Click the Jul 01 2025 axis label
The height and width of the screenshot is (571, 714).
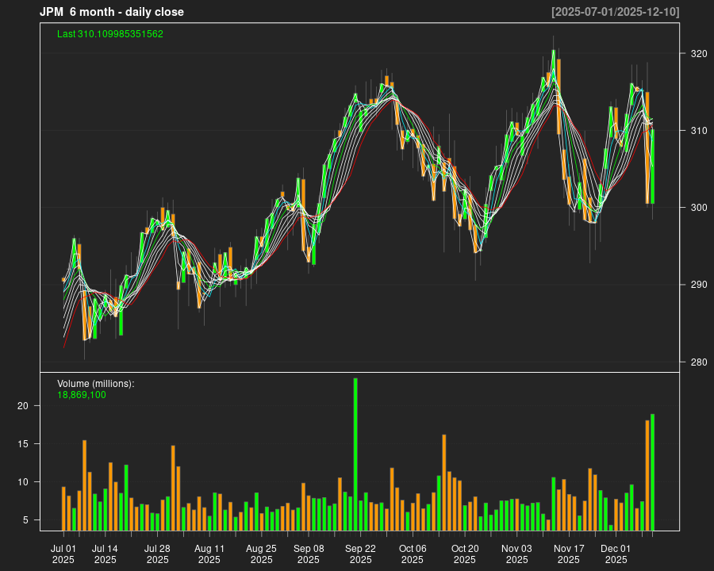(64, 553)
